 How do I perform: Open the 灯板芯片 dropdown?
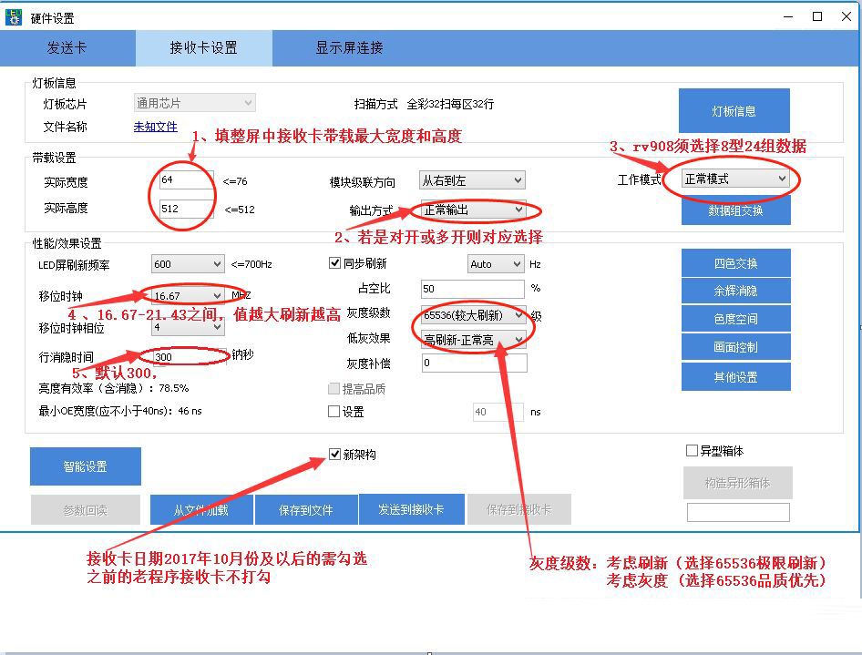[x=195, y=103]
